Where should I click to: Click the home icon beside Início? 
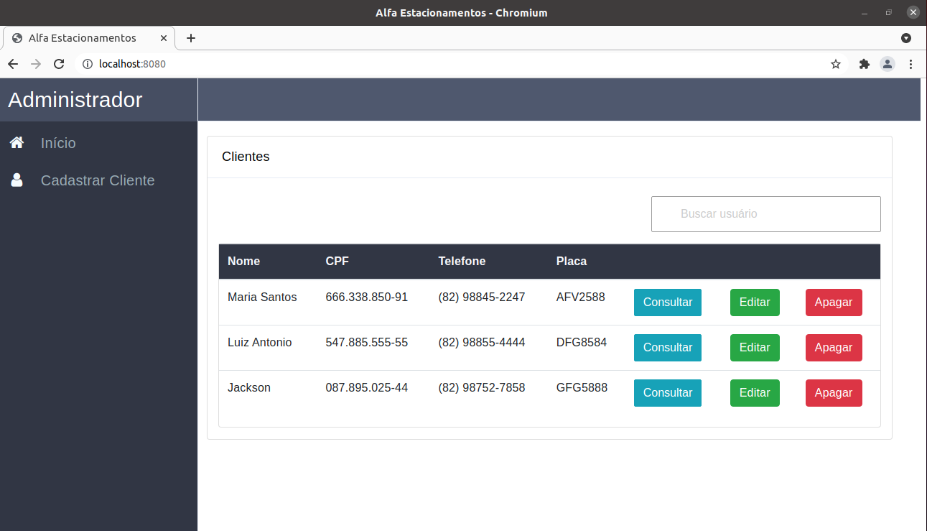(x=17, y=142)
